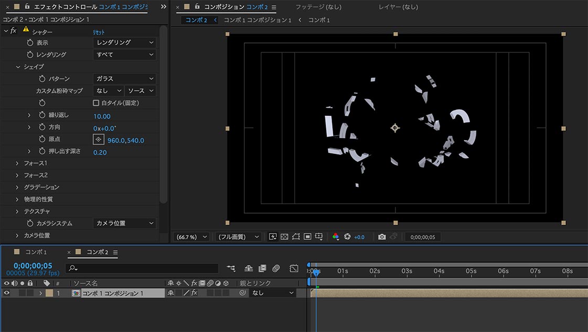
Task: Switch to the コンポ 1 timeline tab
Action: 36,251
